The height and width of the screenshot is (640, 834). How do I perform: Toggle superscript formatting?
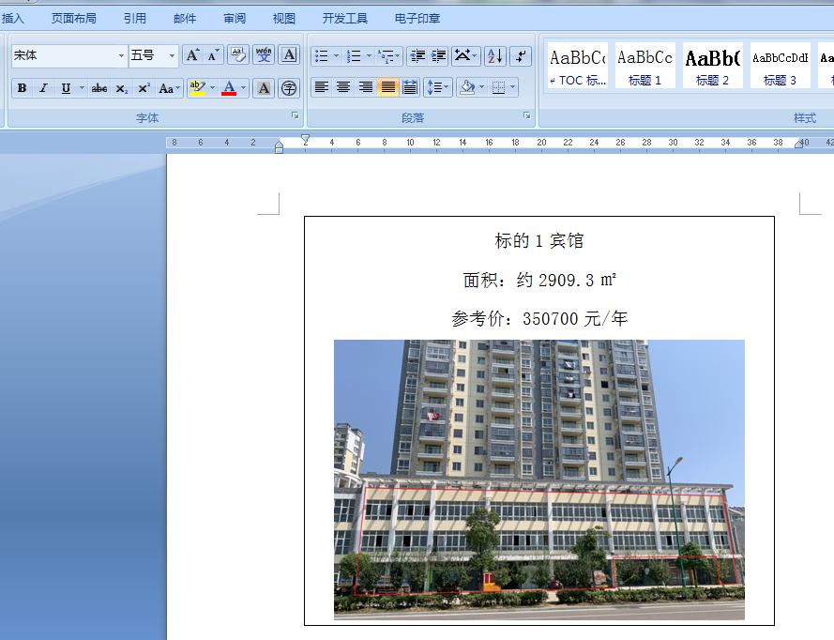tap(144, 88)
